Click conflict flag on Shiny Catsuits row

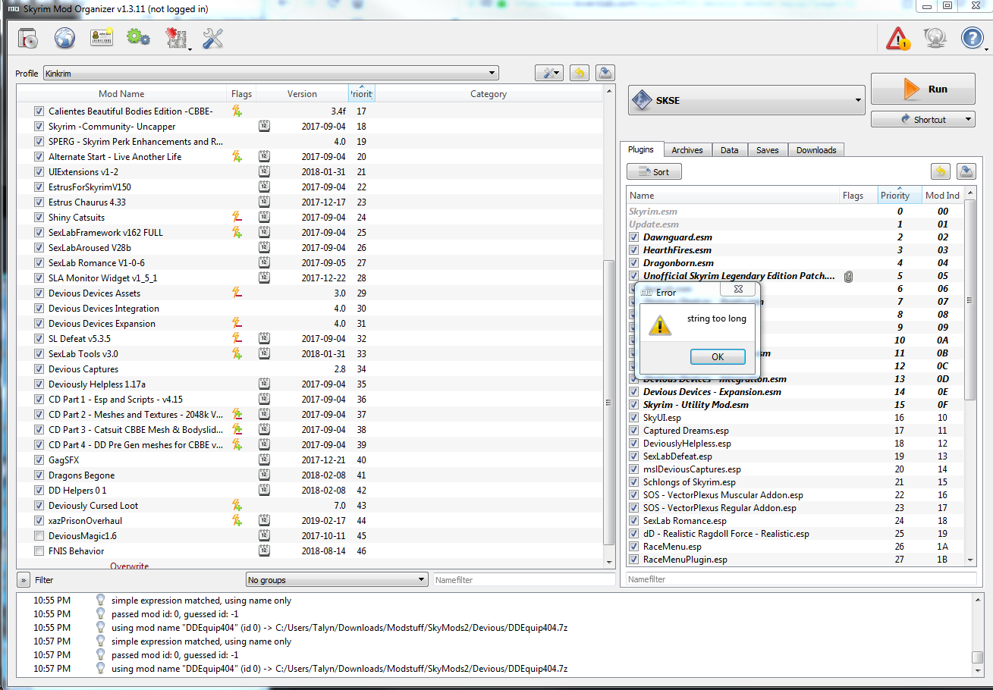237,218
